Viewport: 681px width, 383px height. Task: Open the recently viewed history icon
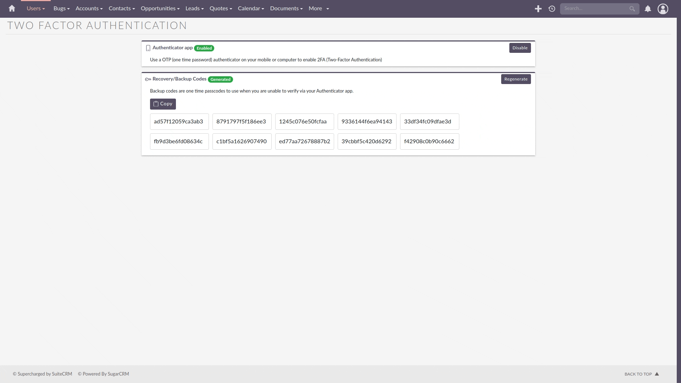[552, 9]
